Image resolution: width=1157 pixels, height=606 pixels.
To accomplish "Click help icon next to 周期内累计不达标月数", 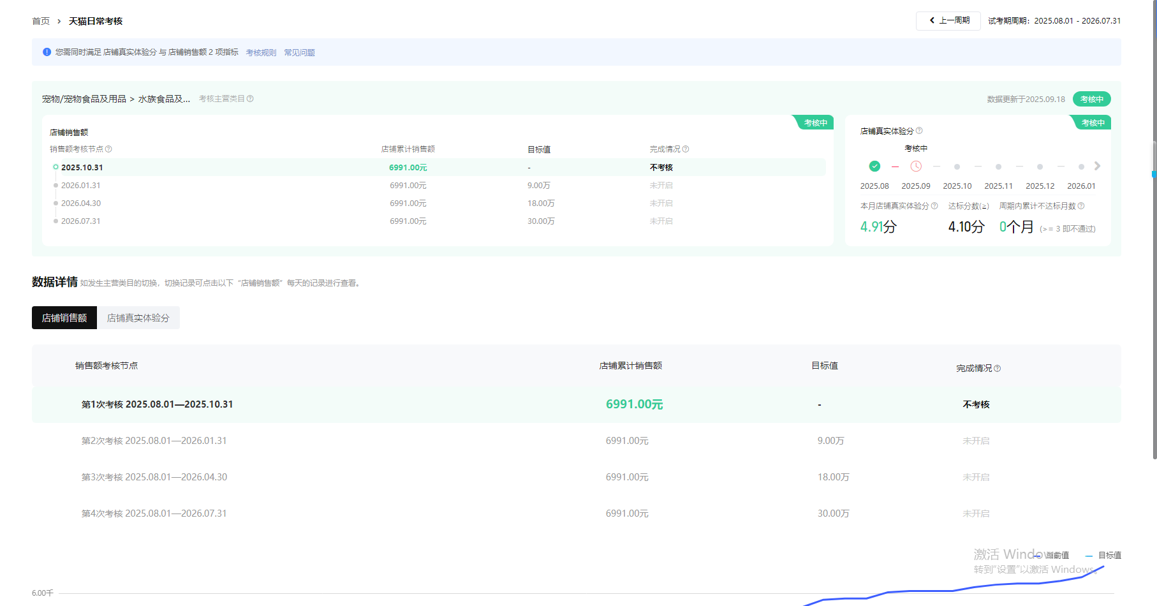I will [1081, 206].
